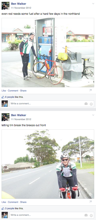Image resolution: width=96 pixels, height=220 pixels.
Task: Click thumbs-up icon next to 3 people
Action: point(3,208)
